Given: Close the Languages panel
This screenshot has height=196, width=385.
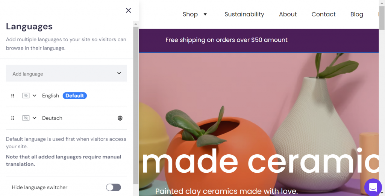Looking at the screenshot, I should click(x=128, y=11).
